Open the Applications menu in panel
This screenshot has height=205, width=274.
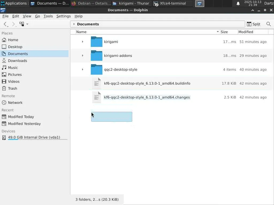tap(15, 3)
